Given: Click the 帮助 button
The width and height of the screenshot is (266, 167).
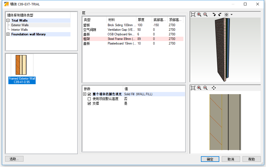Looking at the screenshot, I should point(251,159).
